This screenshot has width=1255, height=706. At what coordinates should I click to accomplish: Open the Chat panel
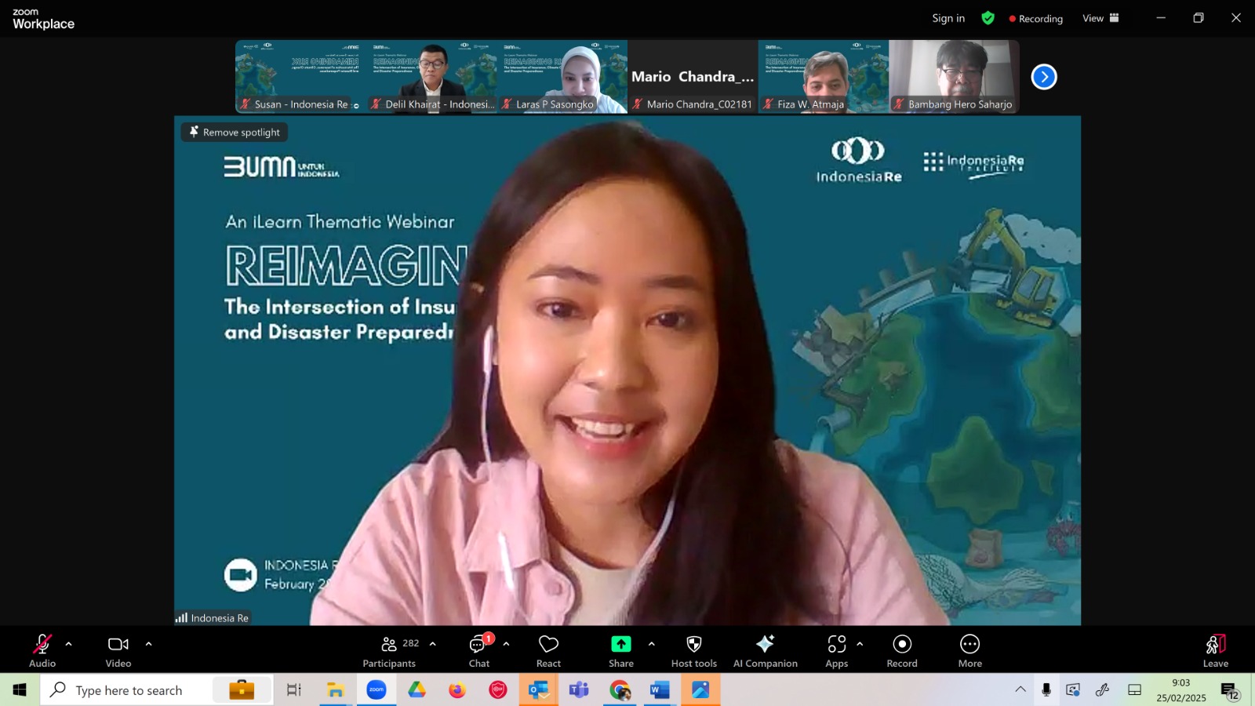click(x=479, y=651)
